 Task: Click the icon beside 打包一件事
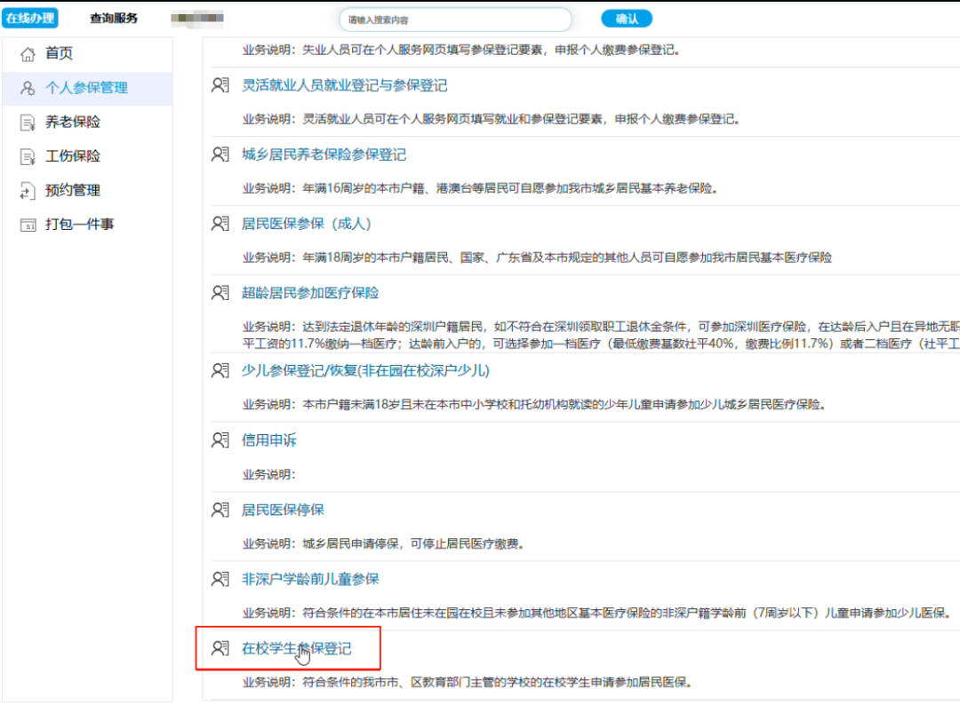28,225
